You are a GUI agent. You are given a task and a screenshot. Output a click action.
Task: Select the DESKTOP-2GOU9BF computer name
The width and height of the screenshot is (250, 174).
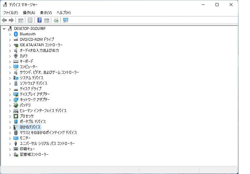[30, 29]
